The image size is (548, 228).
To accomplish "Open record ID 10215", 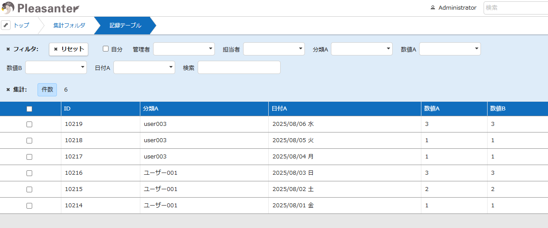I will [x=74, y=189].
